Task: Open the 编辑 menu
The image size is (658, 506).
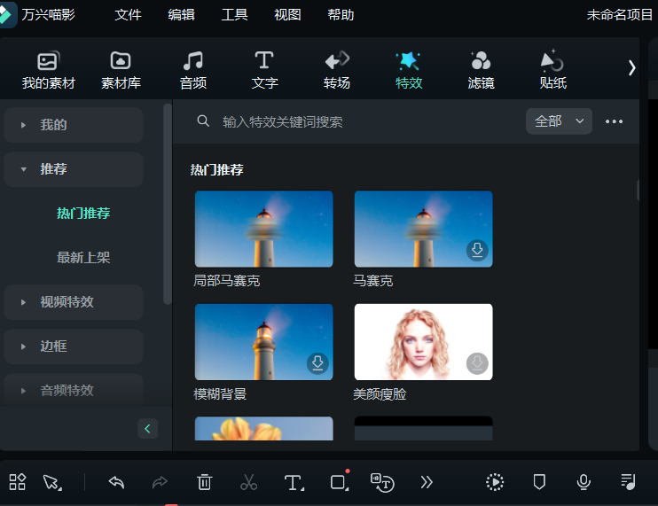Action: point(181,15)
